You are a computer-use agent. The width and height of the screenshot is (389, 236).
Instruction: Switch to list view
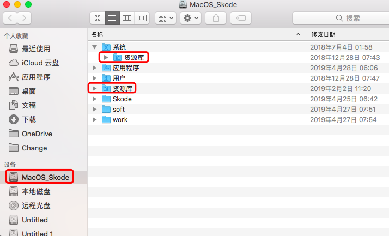[x=112, y=18]
